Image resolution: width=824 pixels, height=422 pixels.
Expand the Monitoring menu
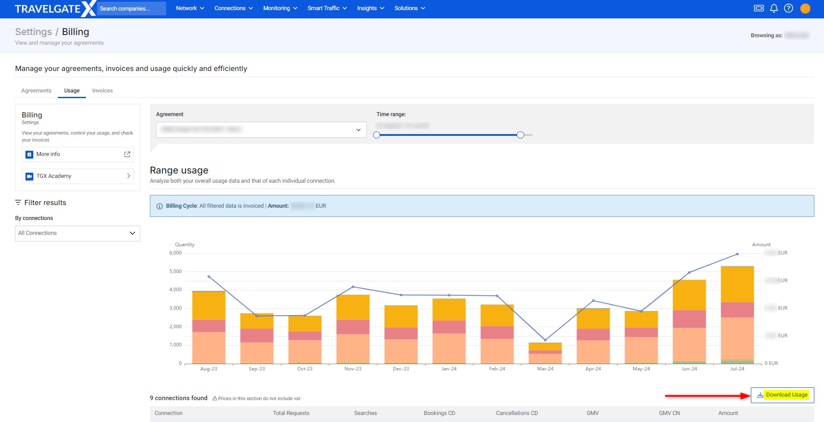pyautogui.click(x=281, y=8)
